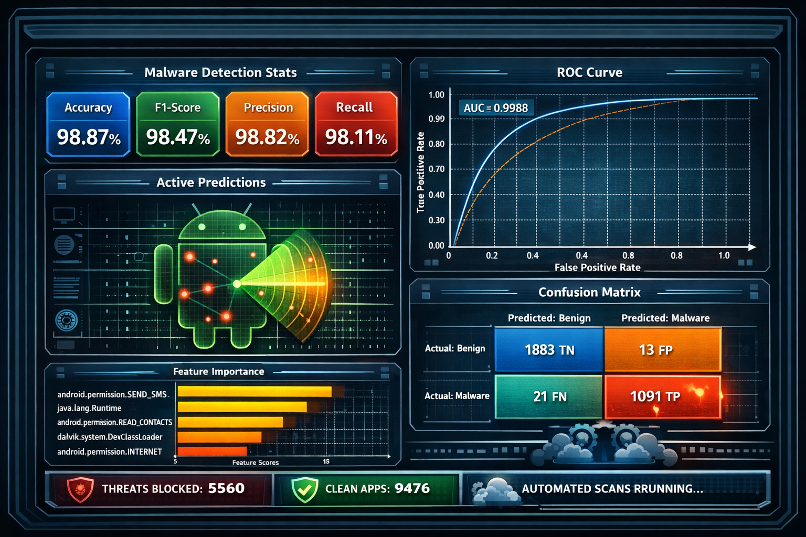Select the java.lang.Runtime importance bar
This screenshot has height=537, width=806.
[242, 407]
